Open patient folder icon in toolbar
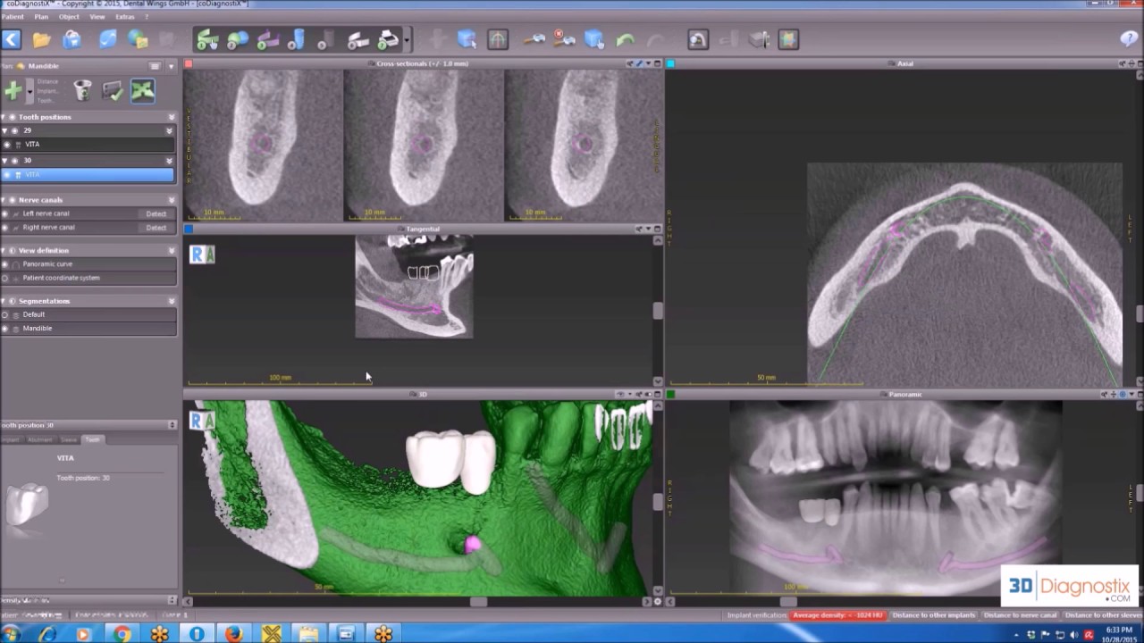The height and width of the screenshot is (643, 1144). click(x=42, y=39)
